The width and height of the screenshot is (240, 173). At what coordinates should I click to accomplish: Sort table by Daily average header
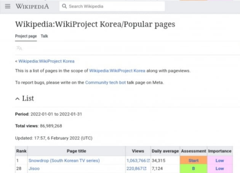point(165,151)
